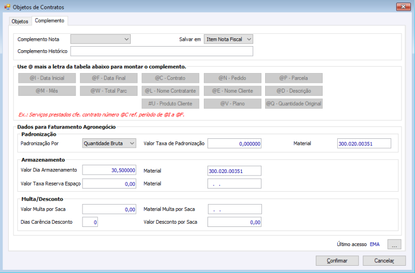Viewport: 415px width, 273px height.
Task: Click the #U - Produto Cliente button
Action: tap(170, 104)
